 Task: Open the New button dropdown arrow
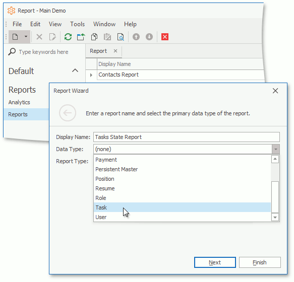[26, 37]
